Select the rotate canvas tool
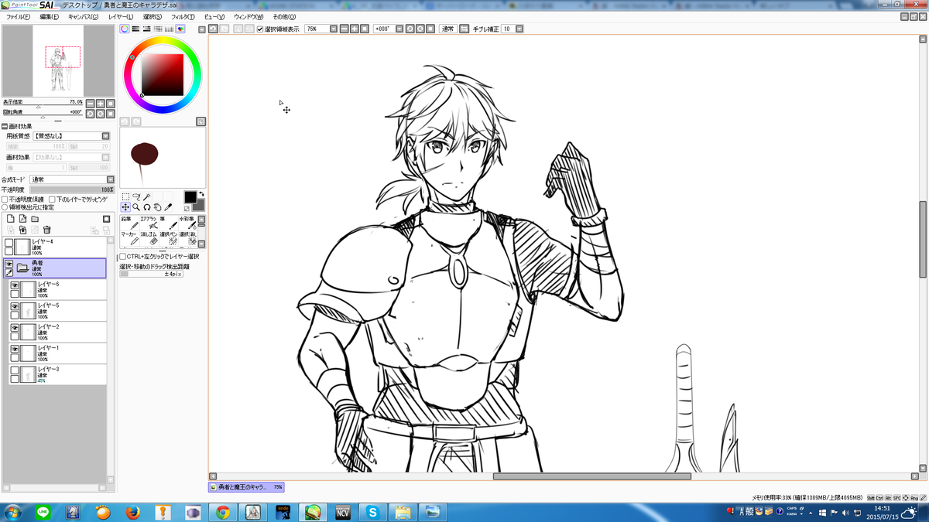The height and width of the screenshot is (522, 929). pos(146,207)
